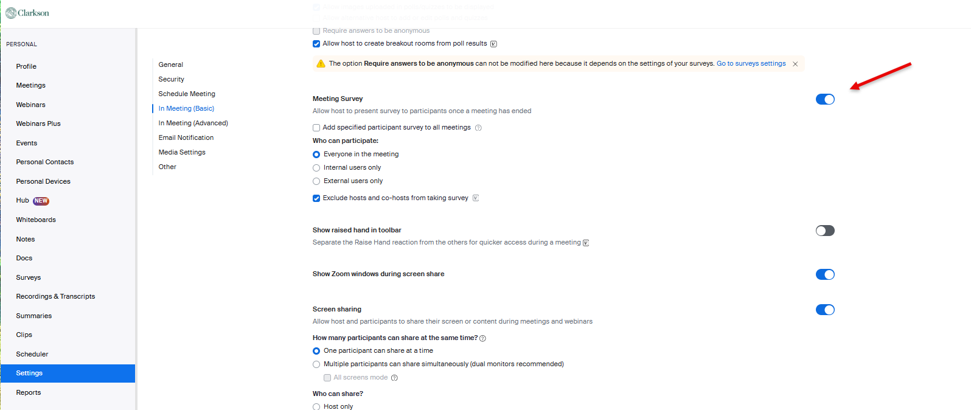Click version icon after Raise Hand description

click(x=586, y=243)
